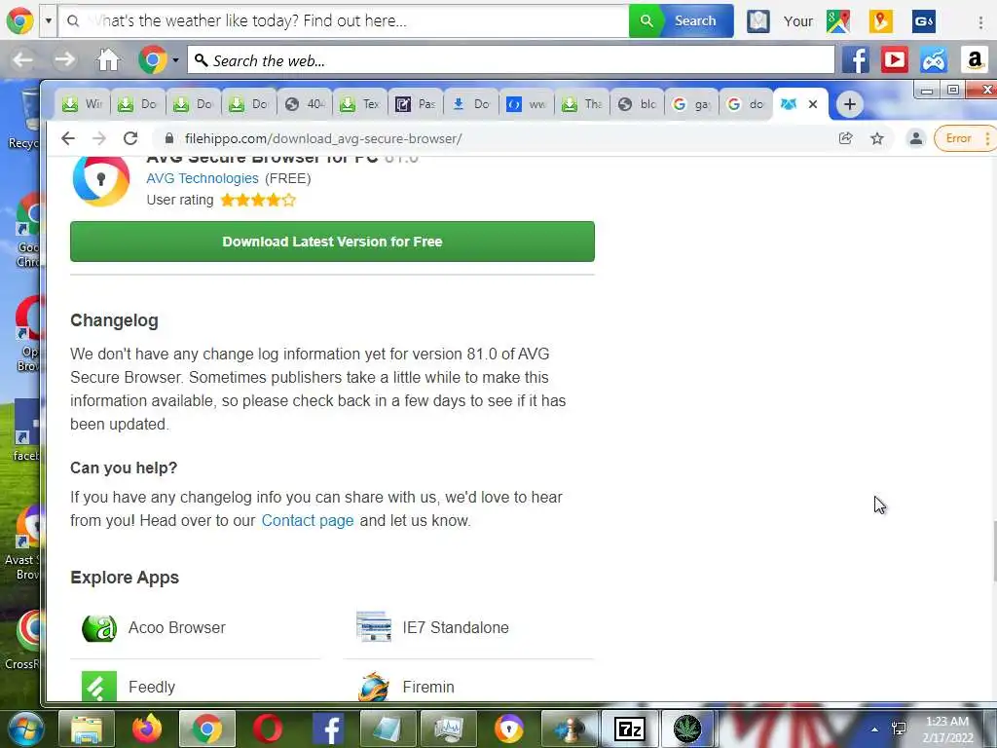Close the active FileHippo tab
Viewport: 997px width, 748px height.
coord(813,104)
